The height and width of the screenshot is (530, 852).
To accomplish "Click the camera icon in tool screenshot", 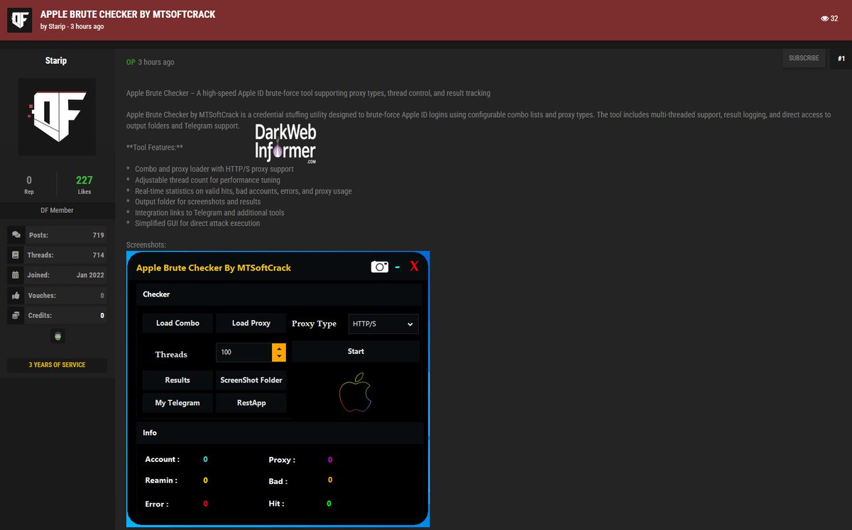I will [x=380, y=267].
